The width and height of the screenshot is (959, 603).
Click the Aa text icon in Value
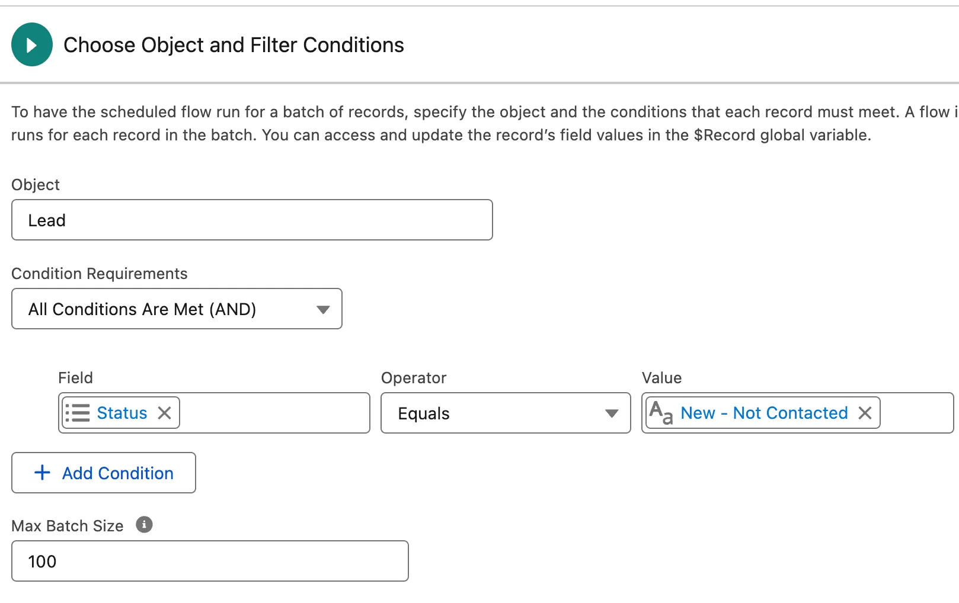pyautogui.click(x=661, y=412)
